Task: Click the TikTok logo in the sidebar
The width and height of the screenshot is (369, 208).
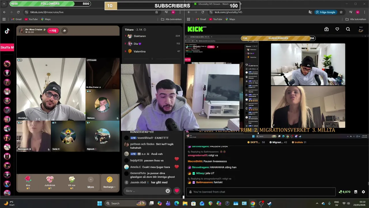Action: click(7, 31)
